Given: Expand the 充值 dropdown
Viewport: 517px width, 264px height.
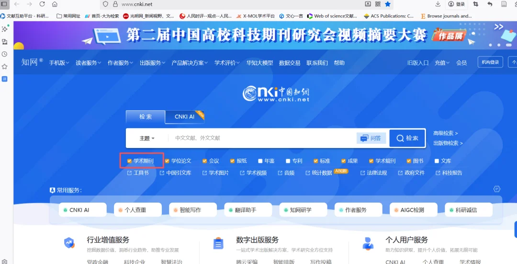Looking at the screenshot, I should click(442, 63).
